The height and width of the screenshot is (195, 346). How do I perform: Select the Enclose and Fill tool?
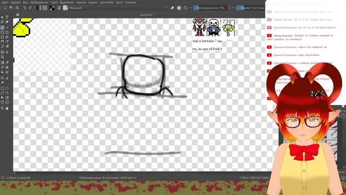coord(7,72)
